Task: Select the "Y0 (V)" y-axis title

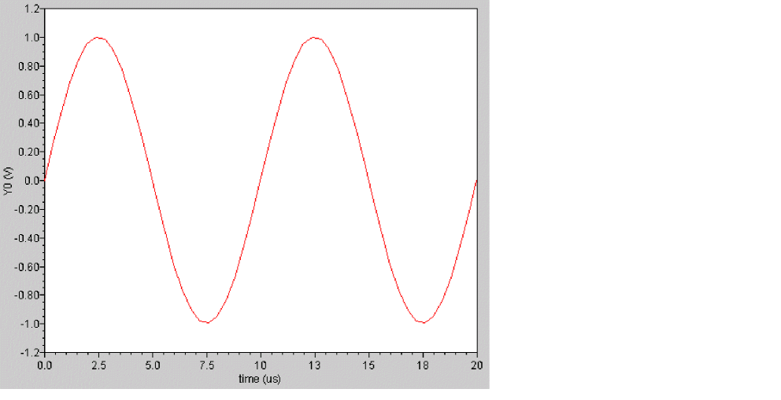Action: tap(9, 181)
